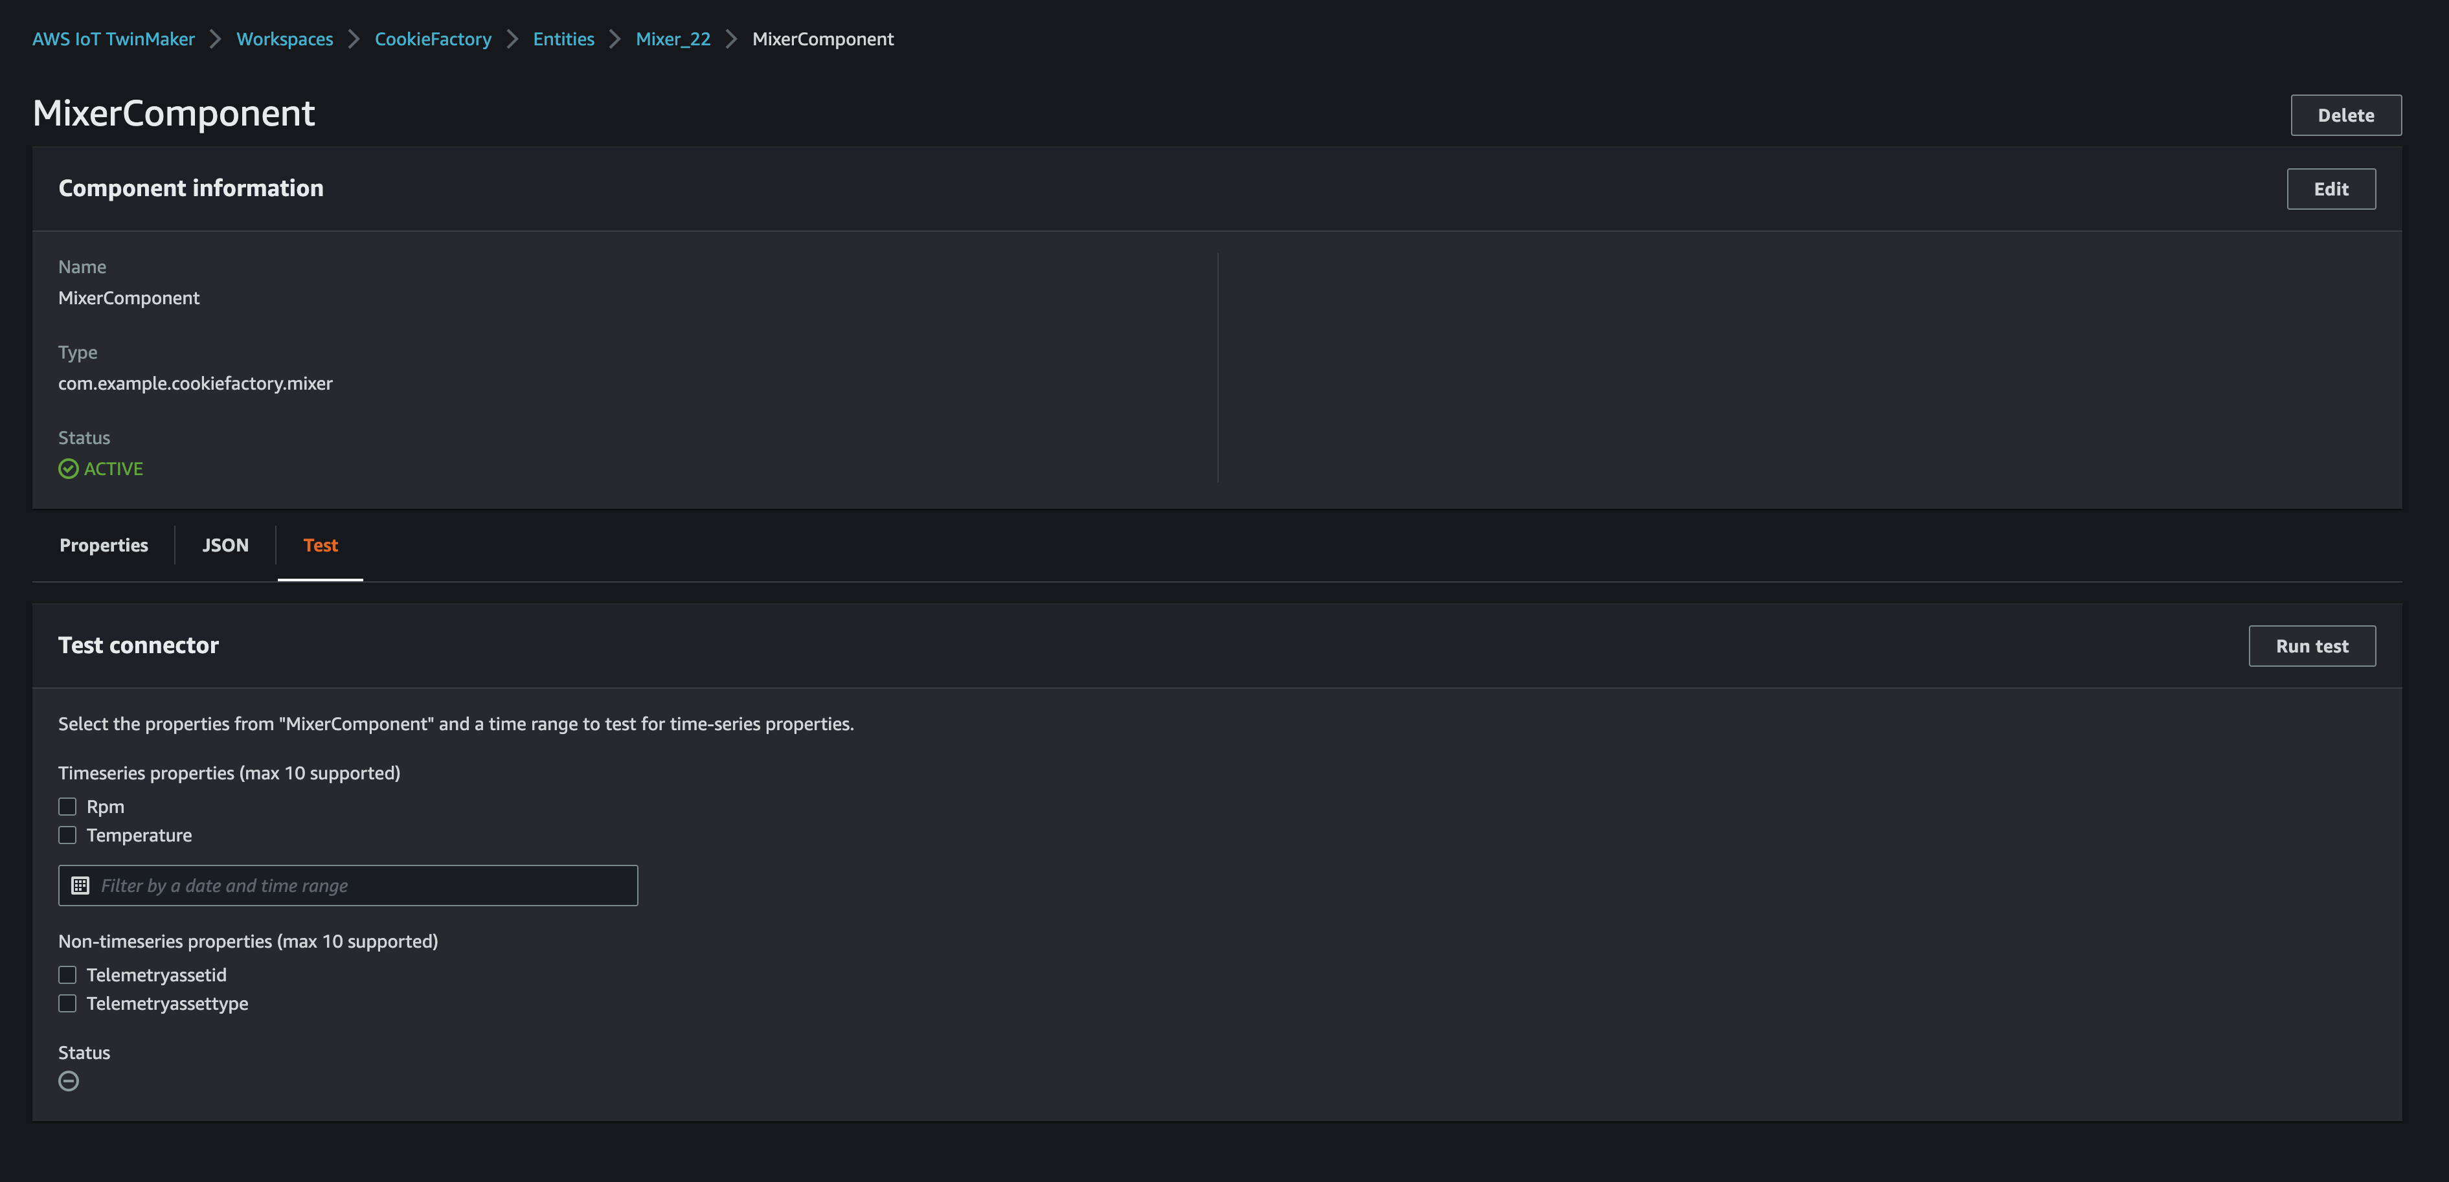The height and width of the screenshot is (1182, 2449).
Task: Click the Edit button in Component information
Action: [2330, 188]
